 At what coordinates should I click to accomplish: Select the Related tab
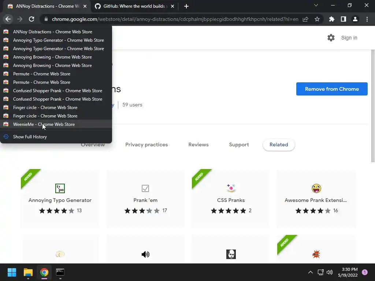[x=279, y=145]
